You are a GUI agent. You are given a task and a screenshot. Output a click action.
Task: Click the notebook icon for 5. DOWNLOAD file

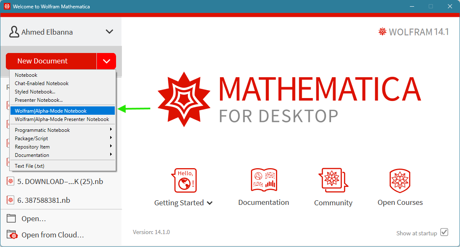10,181
